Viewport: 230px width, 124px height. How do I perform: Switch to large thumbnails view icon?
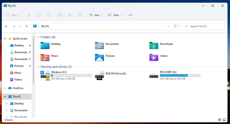point(224,120)
